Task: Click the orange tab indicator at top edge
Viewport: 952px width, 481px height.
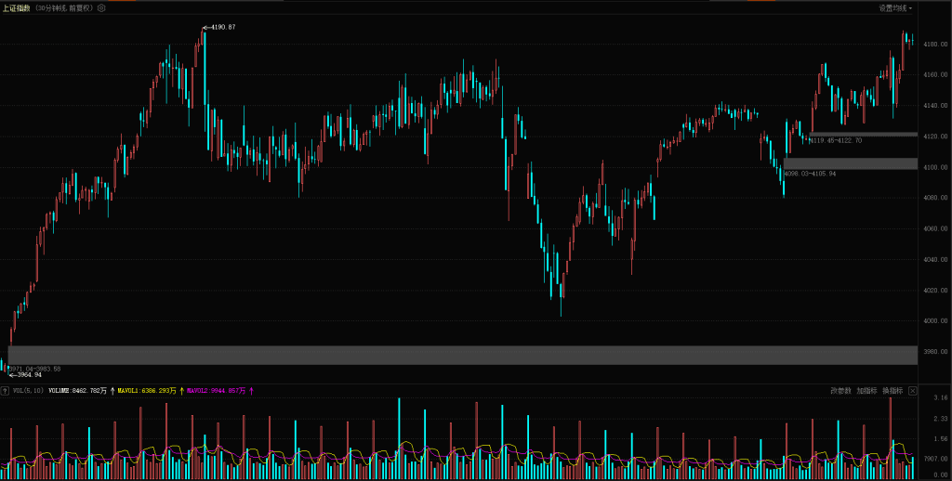Action: tap(122, 1)
